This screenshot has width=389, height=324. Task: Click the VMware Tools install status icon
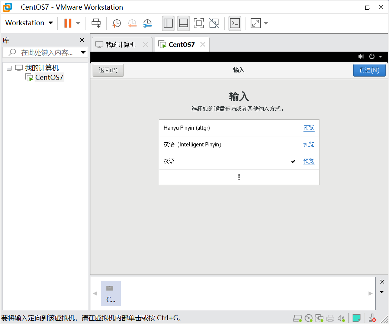point(372,318)
